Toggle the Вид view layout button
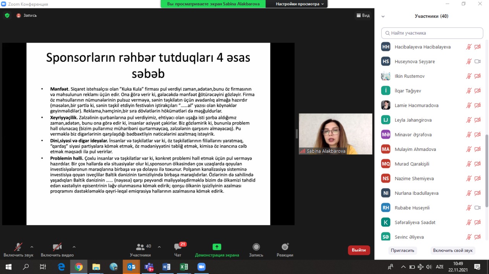Screen dimensions: 489x274 (363, 16)
